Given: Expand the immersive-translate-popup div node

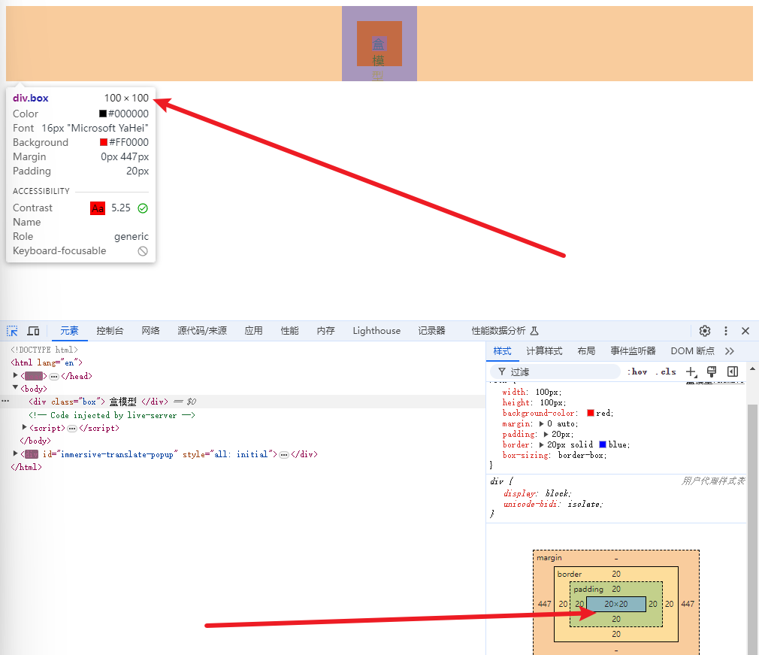Looking at the screenshot, I should (15, 453).
